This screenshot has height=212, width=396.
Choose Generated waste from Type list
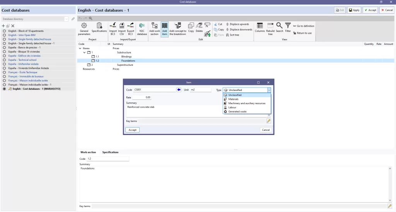[247, 111]
